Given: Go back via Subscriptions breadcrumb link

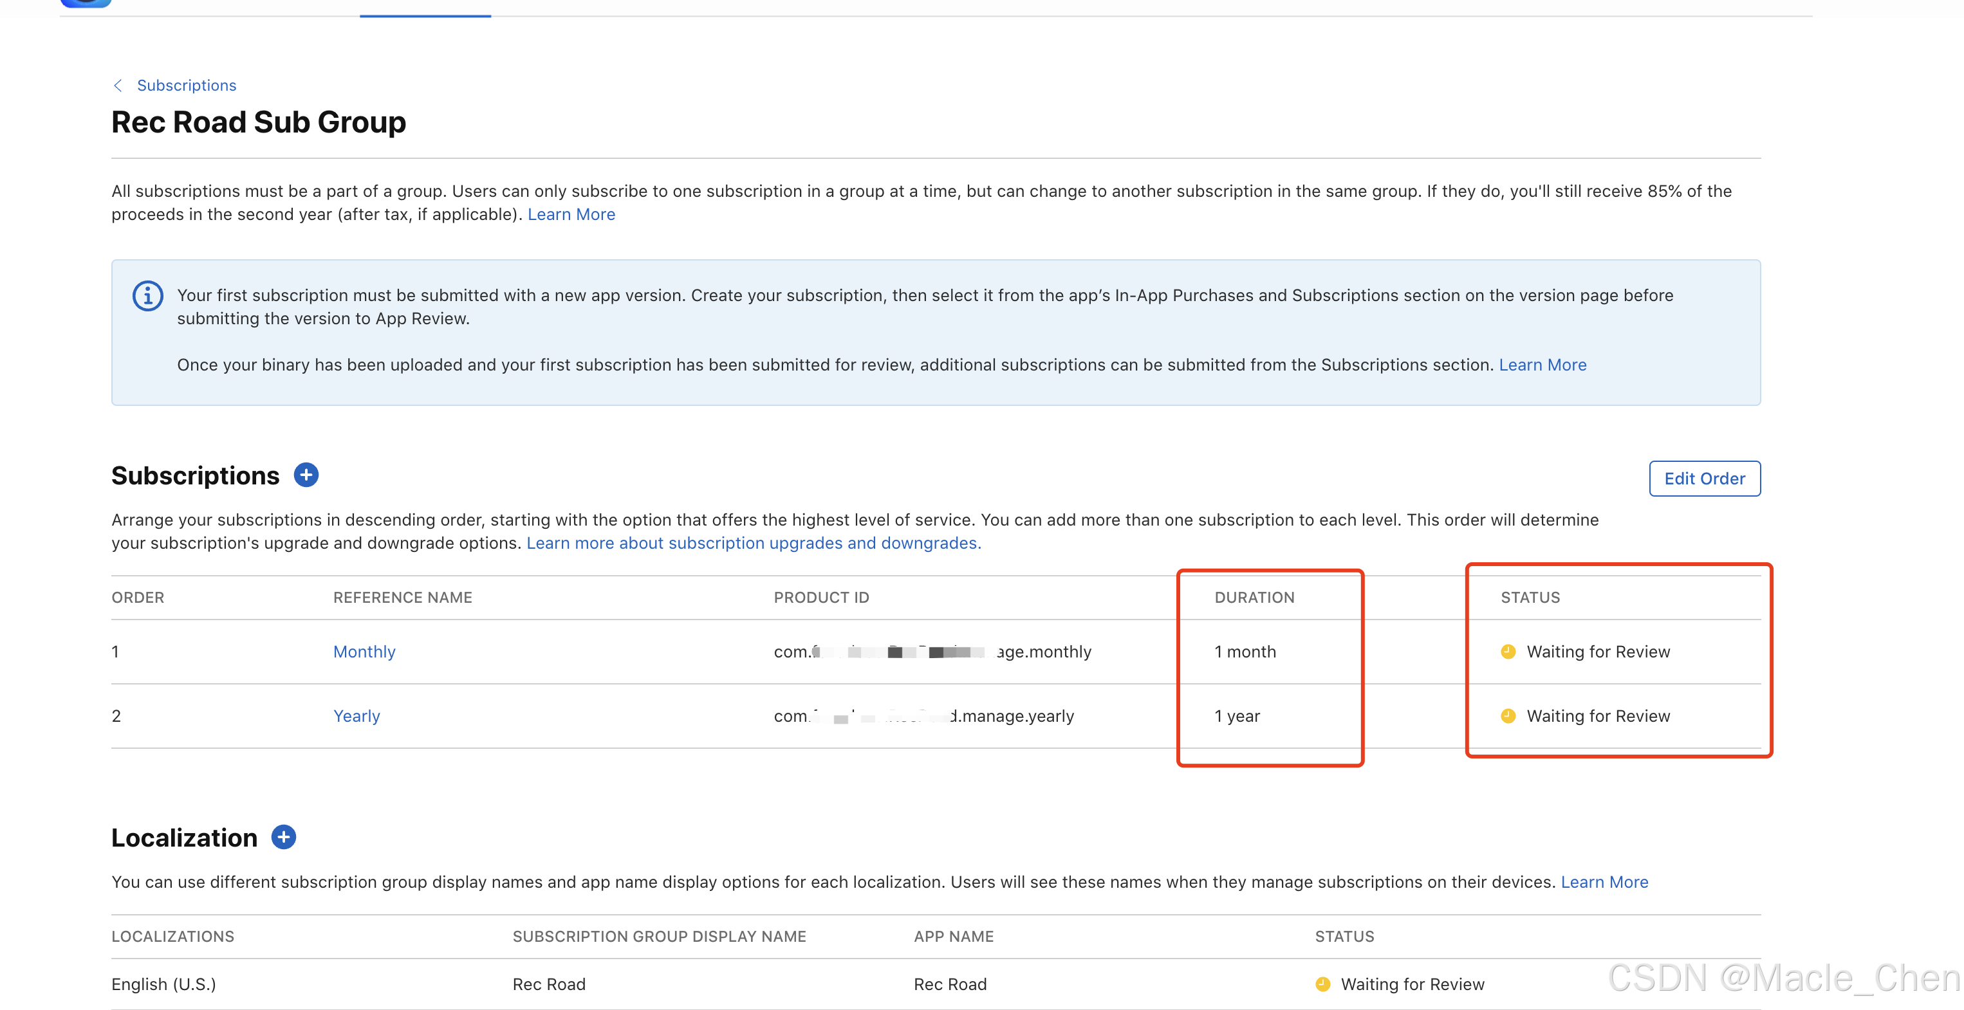Looking at the screenshot, I should pos(186,86).
